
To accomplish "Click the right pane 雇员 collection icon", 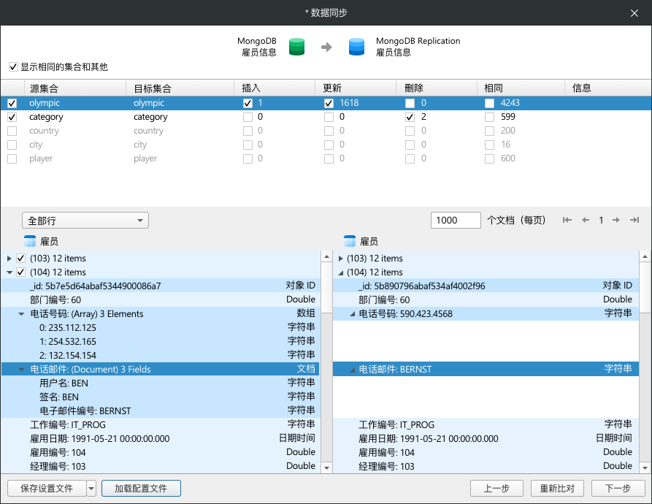I will [350, 241].
